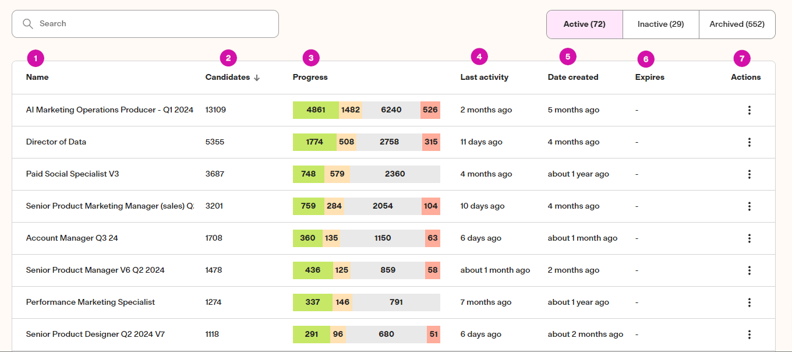The image size is (792, 352).
Task: Open actions menu for Performance Marketing Specialist
Action: pos(749,302)
